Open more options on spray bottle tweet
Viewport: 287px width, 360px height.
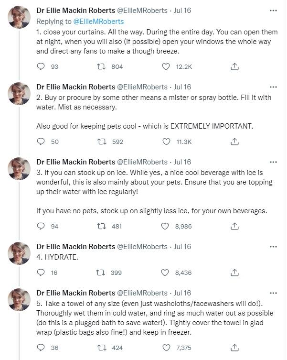pyautogui.click(x=273, y=87)
